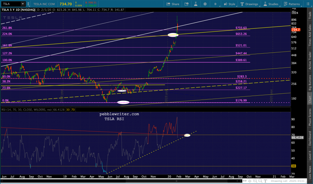
Task: Select the text note T tool
Action: [x=266, y=181]
